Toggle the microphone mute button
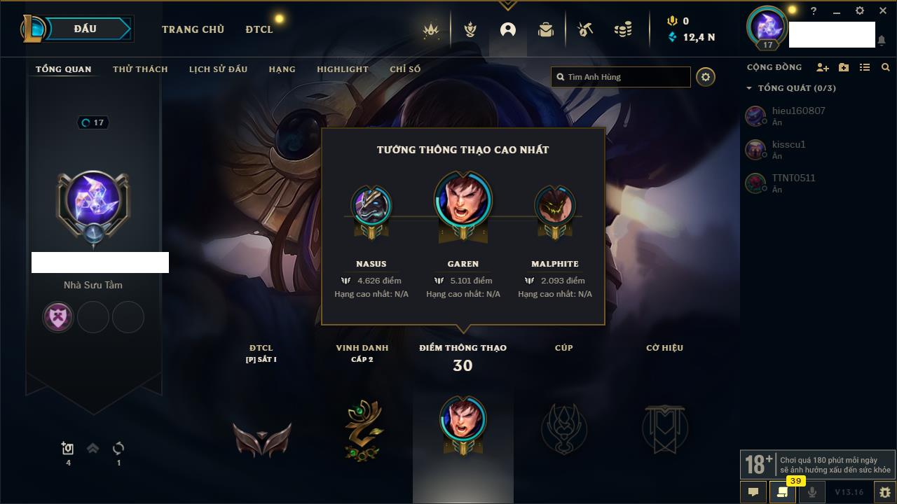Viewport: 897px width, 504px height. tap(812, 492)
